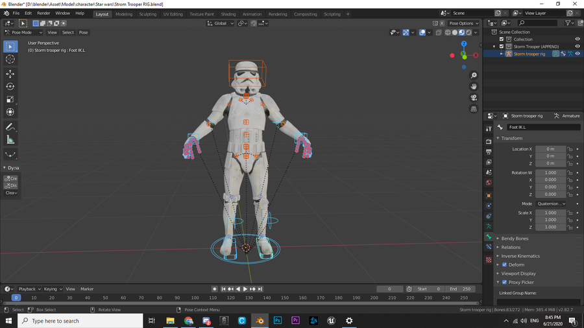The image size is (584, 328).
Task: Open the Pose menu in viewport header
Action: point(84,32)
